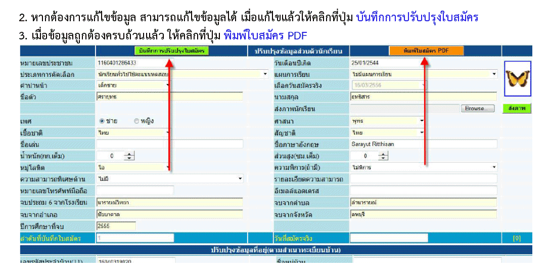Expand the หมู่โลหิต blood type dropdown
The width and height of the screenshot is (551, 276).
click(x=168, y=167)
